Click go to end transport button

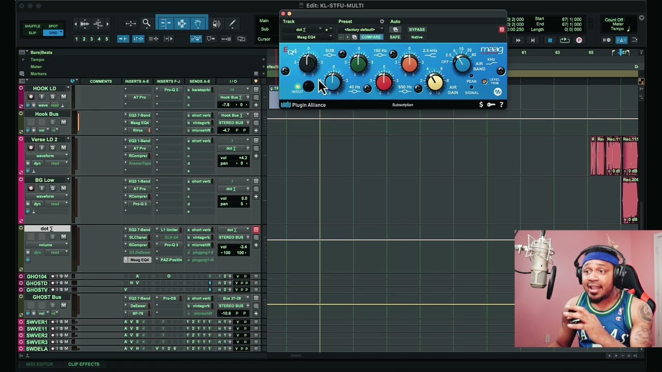coord(533,40)
